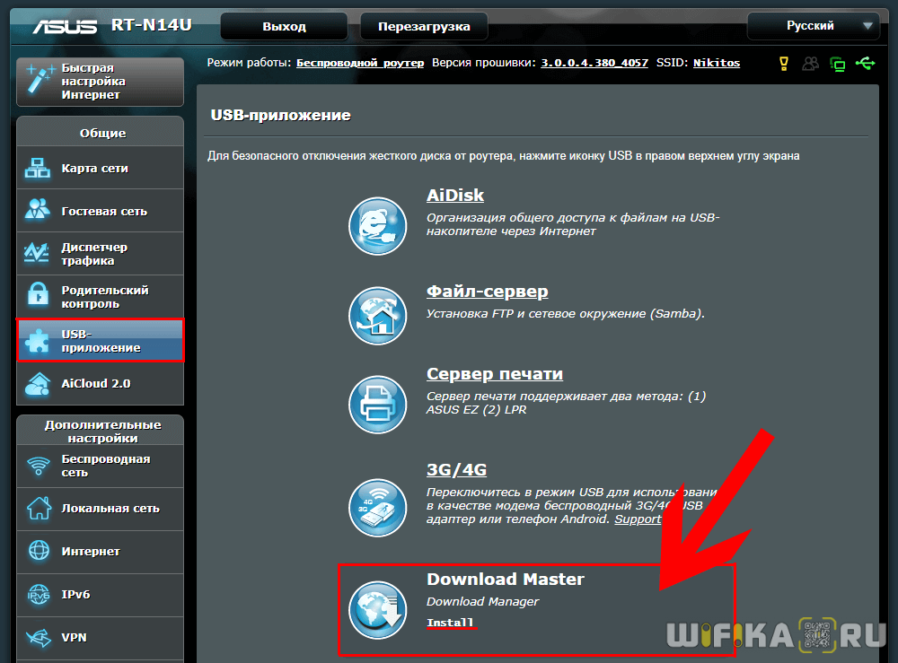Click the Перезагрузка reboot button
The image size is (898, 663).
tap(424, 26)
